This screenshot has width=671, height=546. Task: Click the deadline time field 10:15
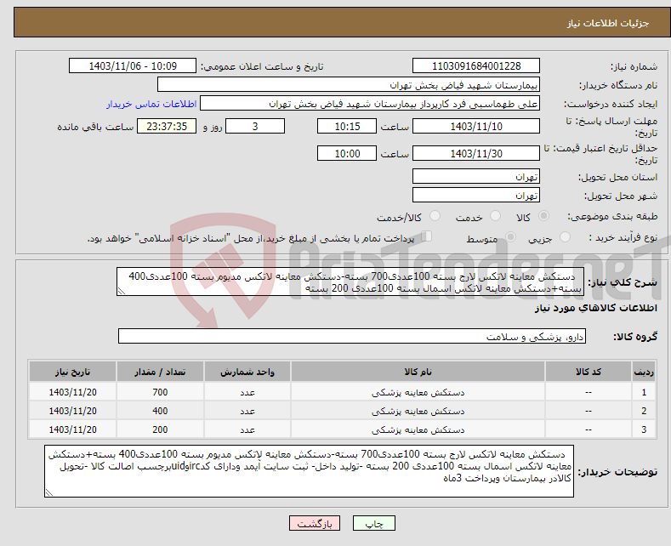click(347, 126)
